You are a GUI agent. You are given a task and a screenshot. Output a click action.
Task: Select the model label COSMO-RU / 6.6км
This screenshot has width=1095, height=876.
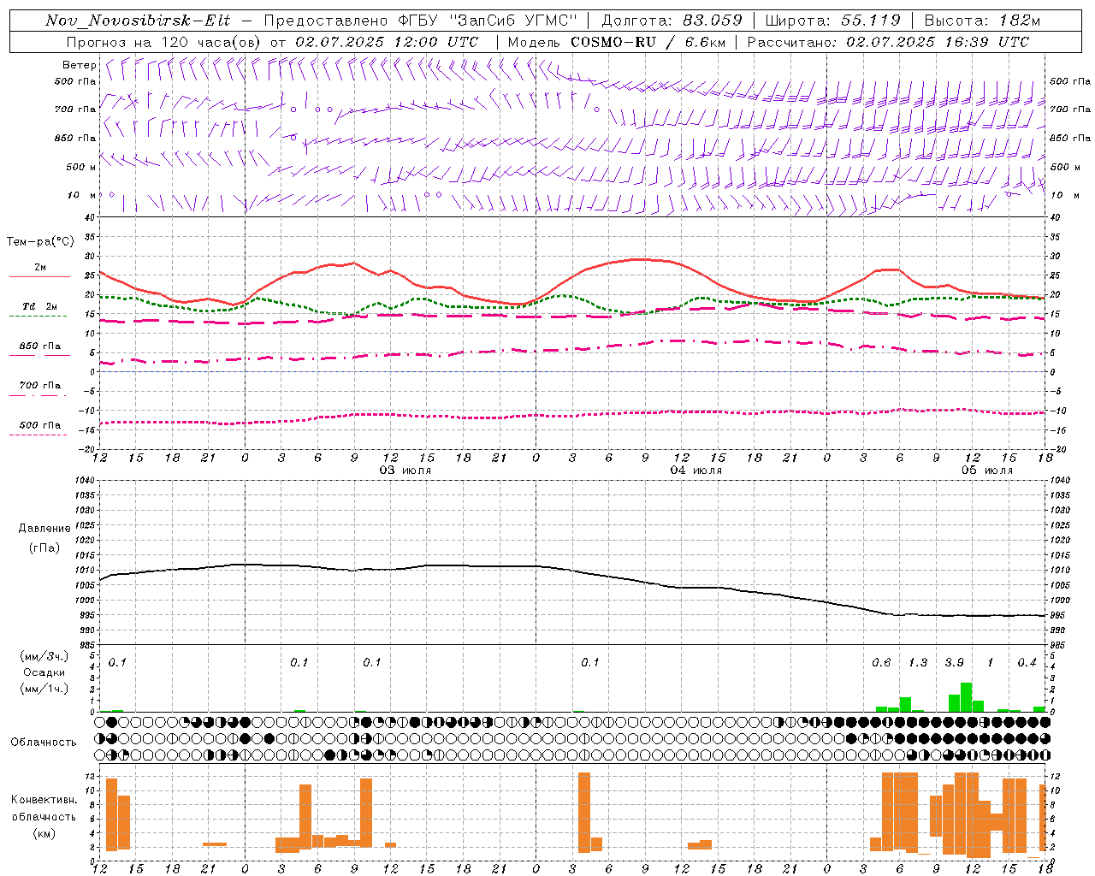pos(648,42)
